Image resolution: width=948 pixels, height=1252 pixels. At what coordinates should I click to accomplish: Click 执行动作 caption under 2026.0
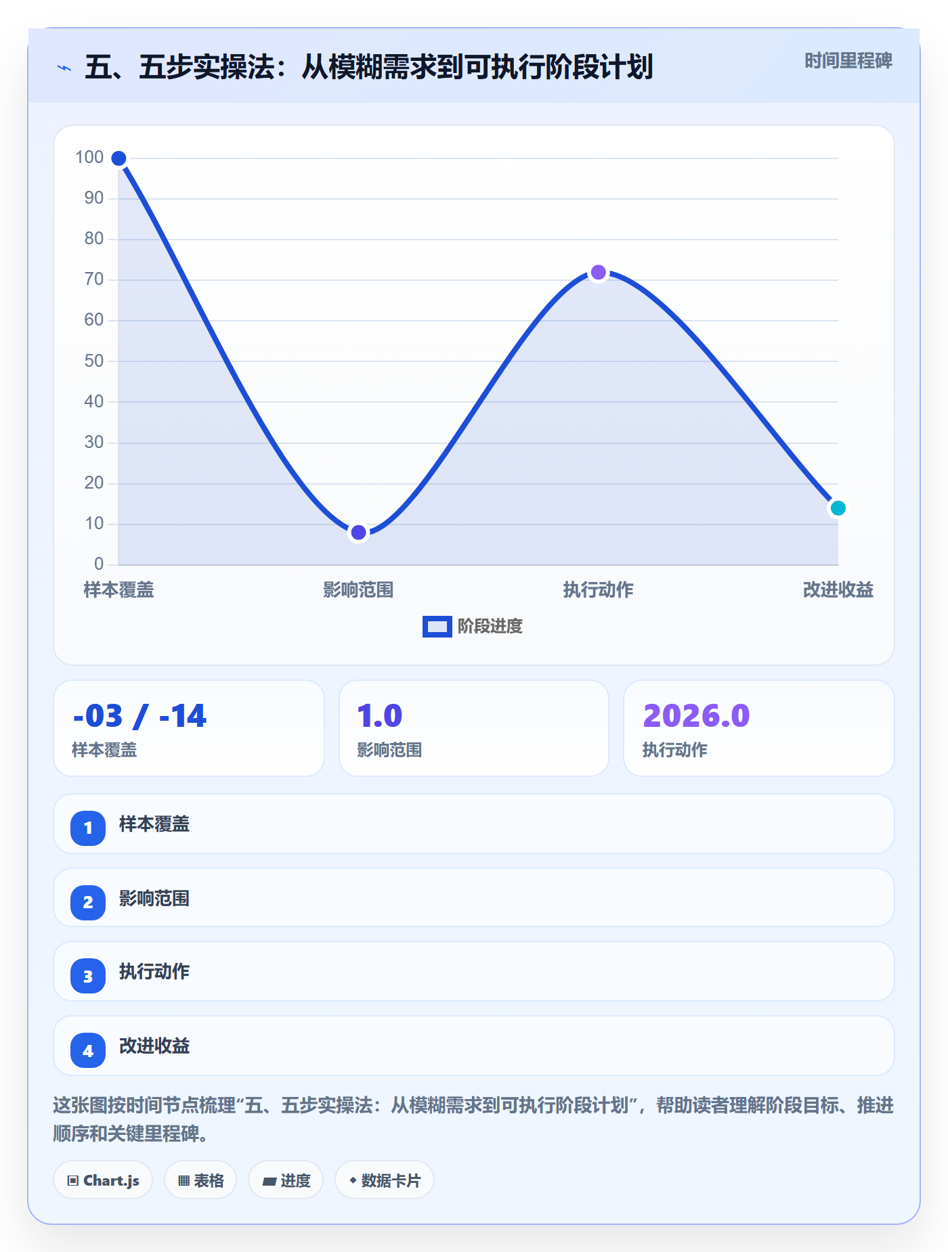[675, 750]
